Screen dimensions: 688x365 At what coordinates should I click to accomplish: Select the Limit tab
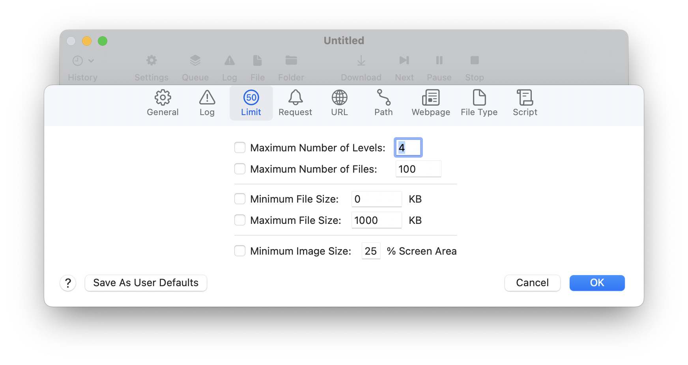[251, 103]
